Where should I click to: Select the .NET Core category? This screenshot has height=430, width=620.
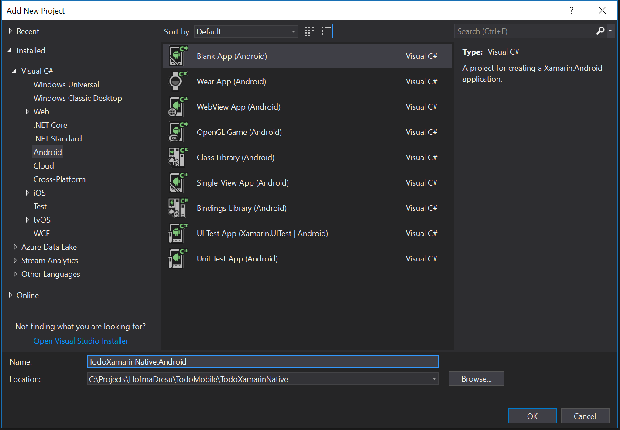[x=50, y=125]
